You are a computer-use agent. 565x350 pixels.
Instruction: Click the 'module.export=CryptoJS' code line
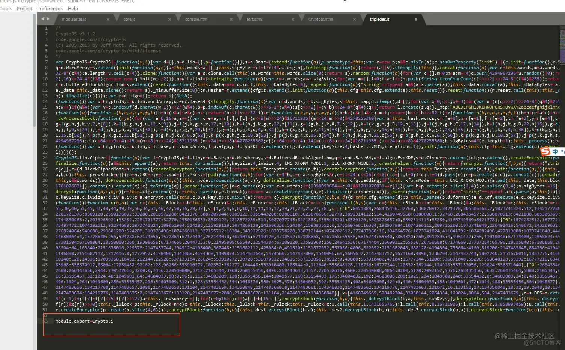coord(85,321)
